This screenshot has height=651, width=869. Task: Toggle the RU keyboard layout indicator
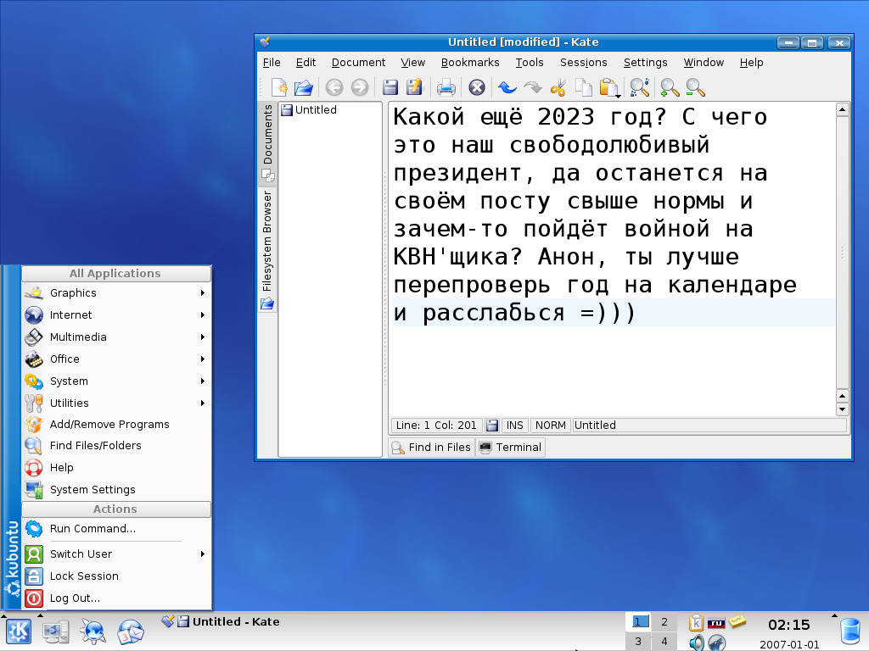pyautogui.click(x=716, y=623)
